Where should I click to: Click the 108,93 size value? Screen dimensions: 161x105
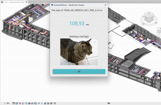tap(77, 24)
